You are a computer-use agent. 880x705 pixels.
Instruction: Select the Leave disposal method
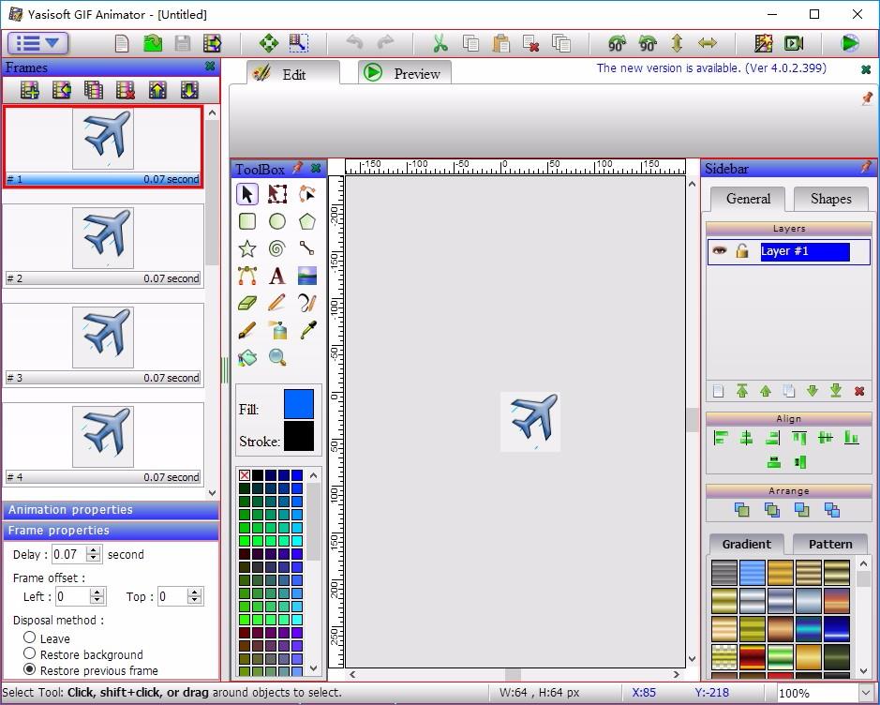click(x=30, y=637)
